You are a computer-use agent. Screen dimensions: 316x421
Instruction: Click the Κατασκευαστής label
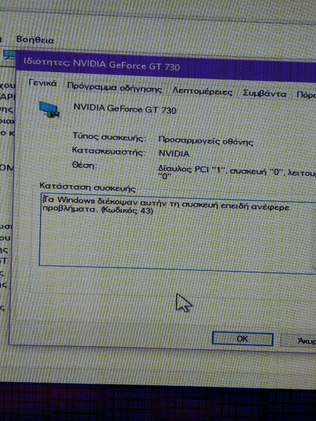coord(108,151)
